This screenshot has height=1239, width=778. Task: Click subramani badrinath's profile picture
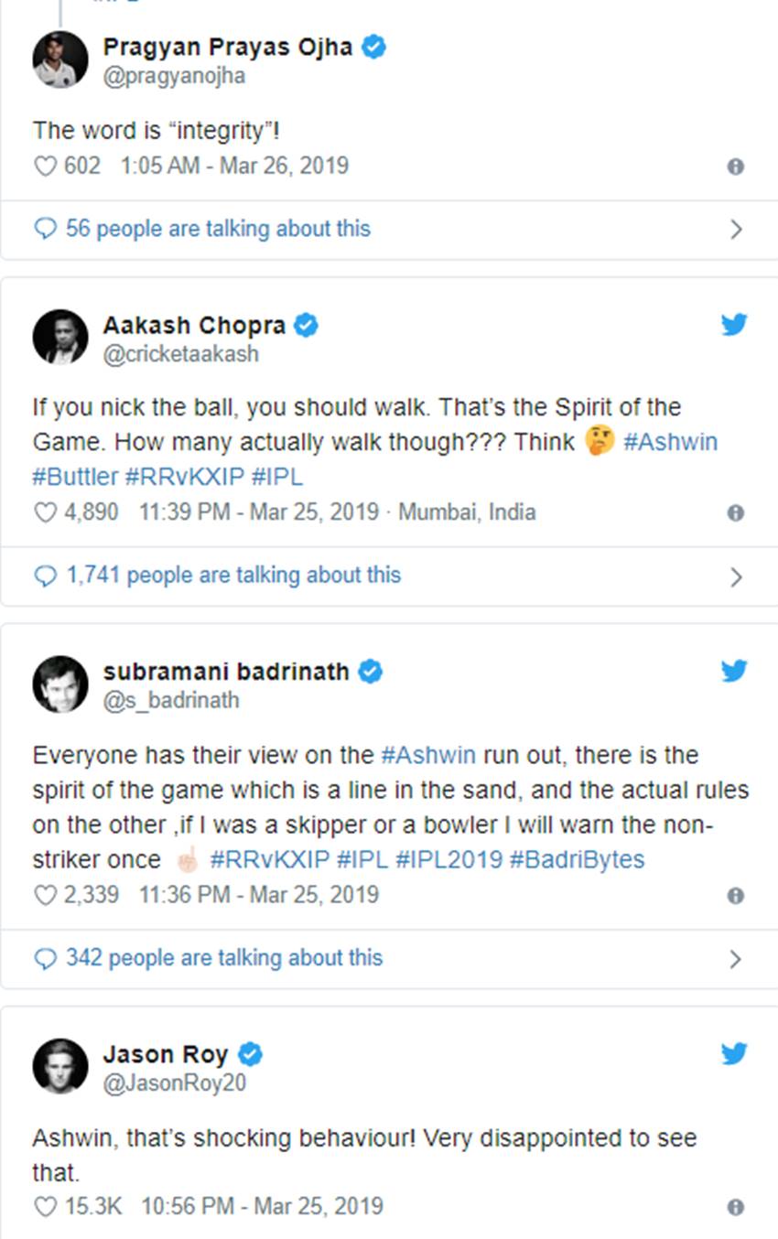pyautogui.click(x=60, y=684)
